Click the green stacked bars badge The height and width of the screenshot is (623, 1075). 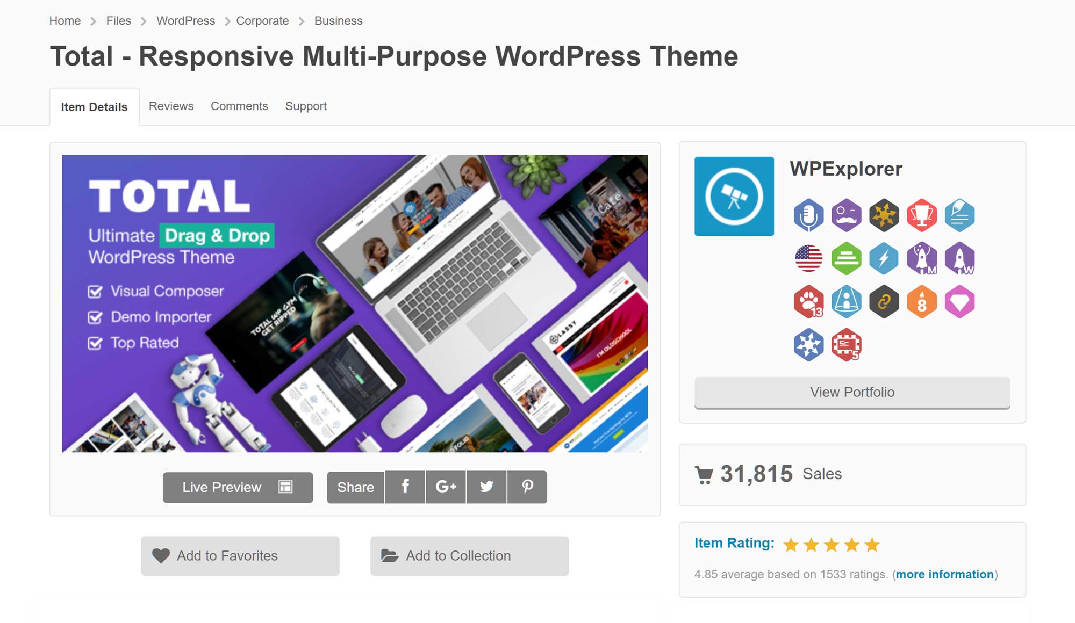pos(847,258)
